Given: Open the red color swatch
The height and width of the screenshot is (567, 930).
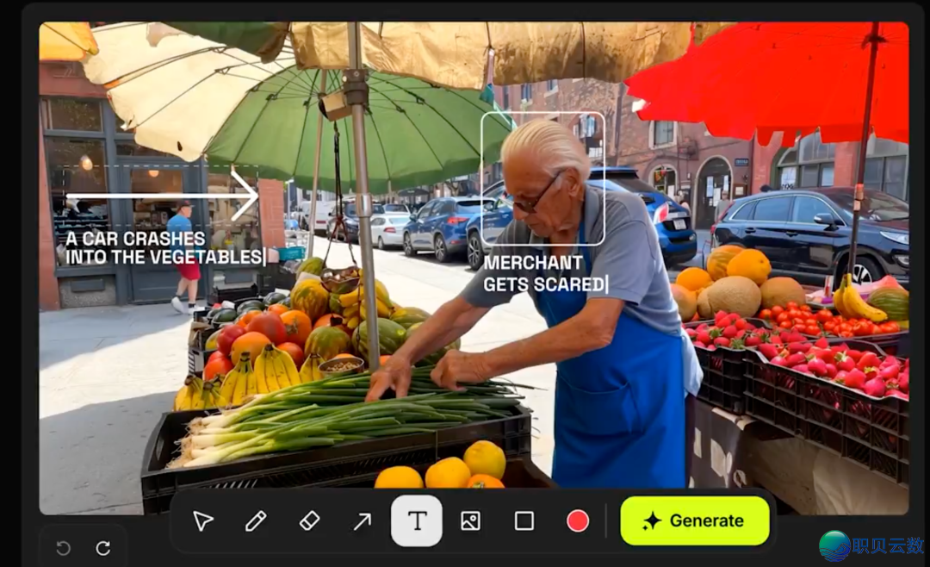Looking at the screenshot, I should [578, 521].
